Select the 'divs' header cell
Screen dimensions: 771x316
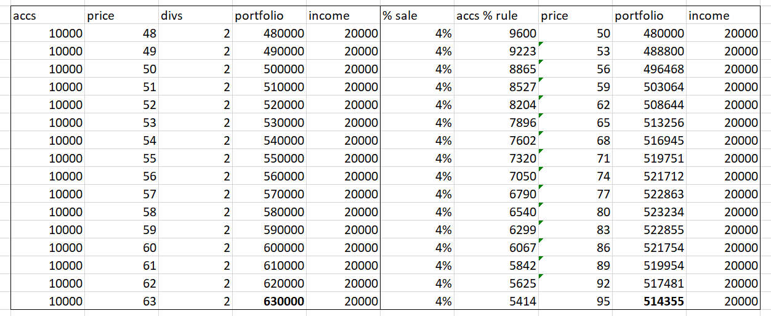[195, 16]
